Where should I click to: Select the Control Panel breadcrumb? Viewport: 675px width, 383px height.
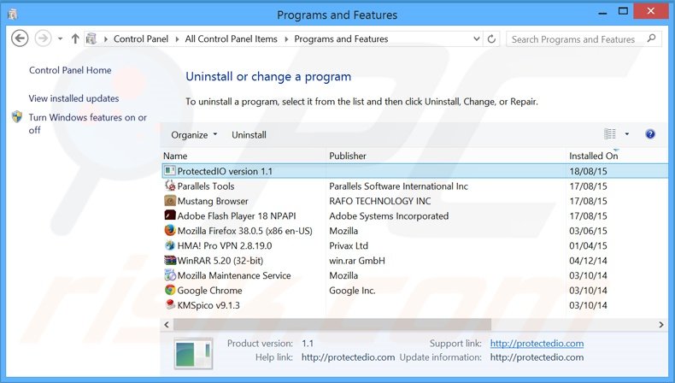point(141,38)
